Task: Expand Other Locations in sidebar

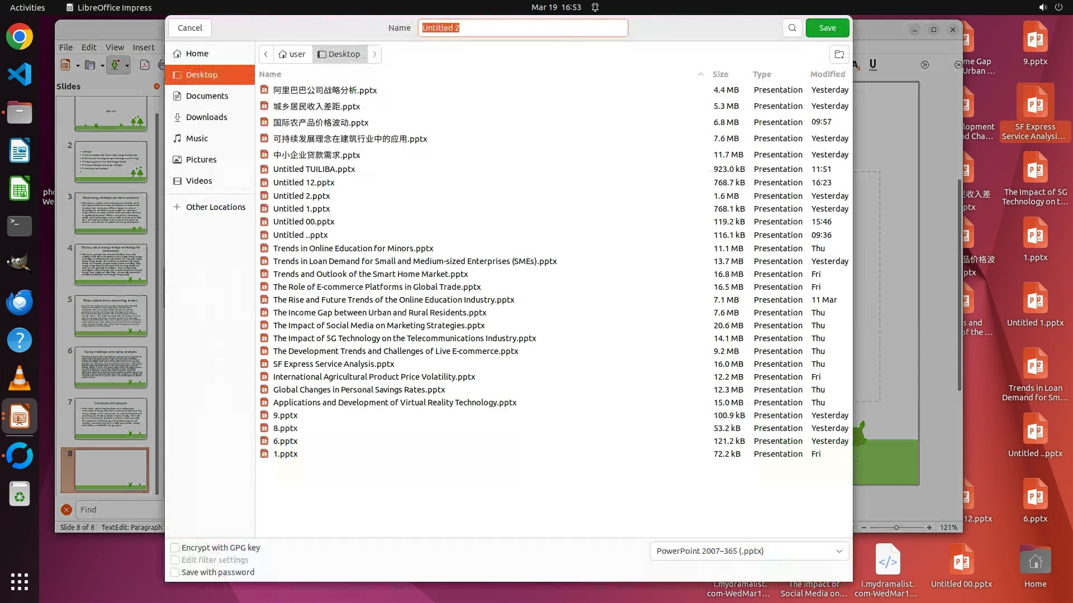Action: [215, 207]
